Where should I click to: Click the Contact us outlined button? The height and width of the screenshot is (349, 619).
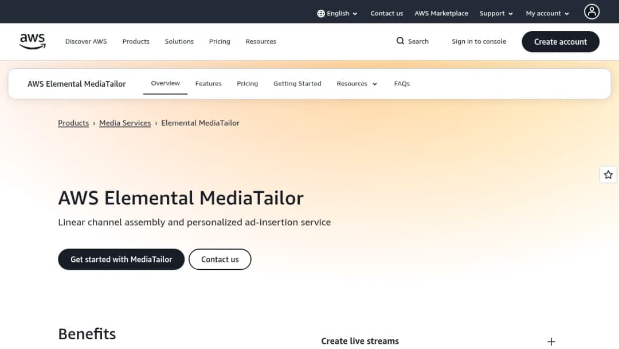[220, 259]
